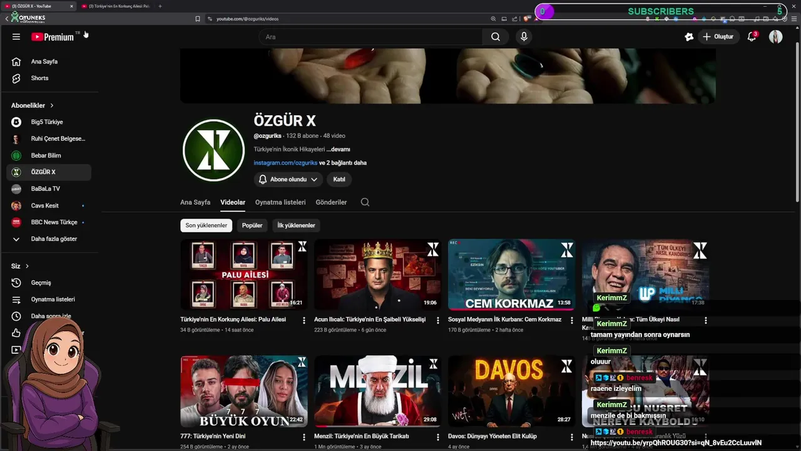Switch to Gönderiler tab

331,202
